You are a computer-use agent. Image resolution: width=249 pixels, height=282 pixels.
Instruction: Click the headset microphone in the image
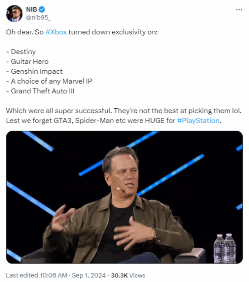118,189
